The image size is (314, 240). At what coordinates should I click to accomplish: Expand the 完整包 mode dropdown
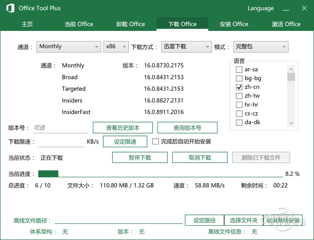click(x=260, y=47)
